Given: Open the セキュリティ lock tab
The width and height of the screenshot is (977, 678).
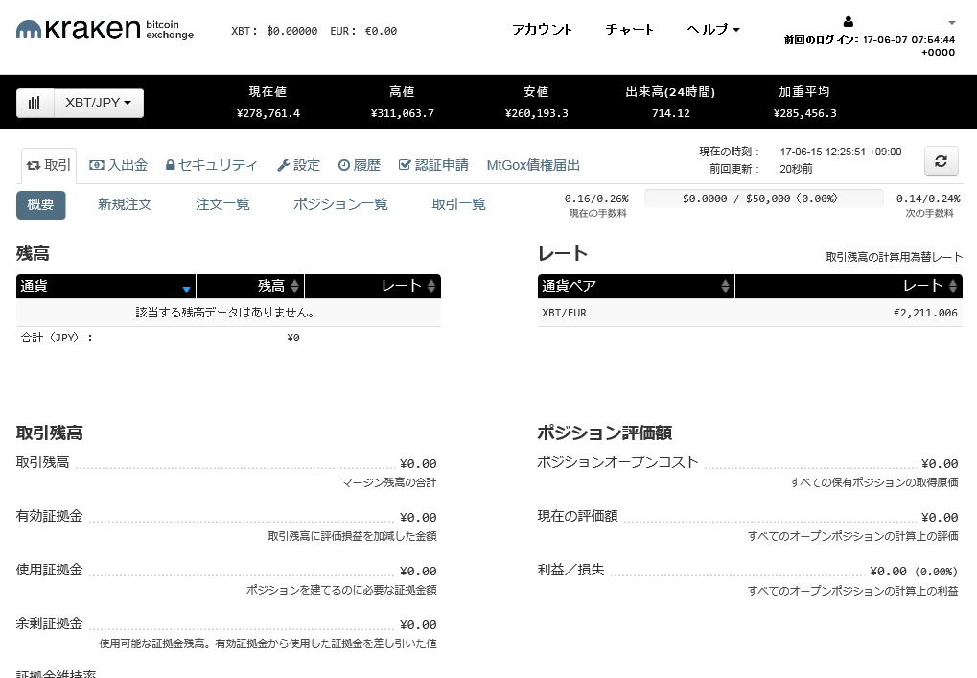Looking at the screenshot, I should pos(212,165).
